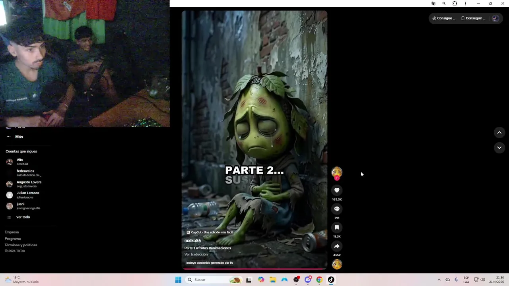This screenshot has height=286, width=509.
Task: Open the Windows Start menu
Action: click(x=178, y=280)
